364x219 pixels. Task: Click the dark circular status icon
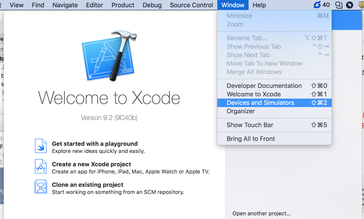point(350,5)
